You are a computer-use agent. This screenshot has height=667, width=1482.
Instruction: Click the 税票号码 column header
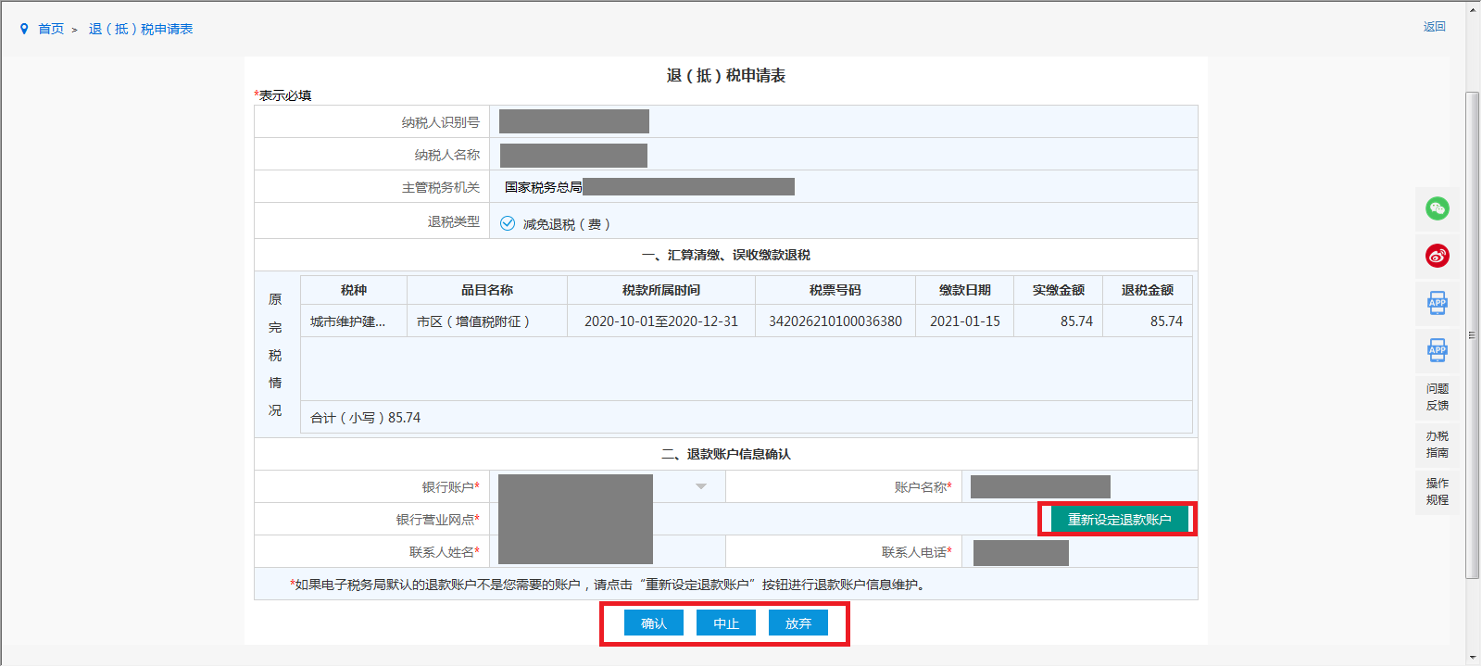835,290
